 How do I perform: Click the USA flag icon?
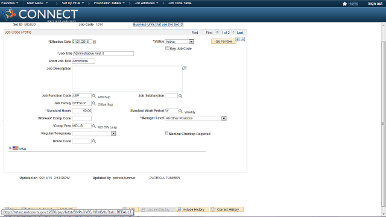coord(16,148)
